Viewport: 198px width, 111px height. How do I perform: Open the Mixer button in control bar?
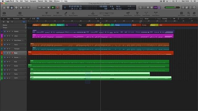25,7
